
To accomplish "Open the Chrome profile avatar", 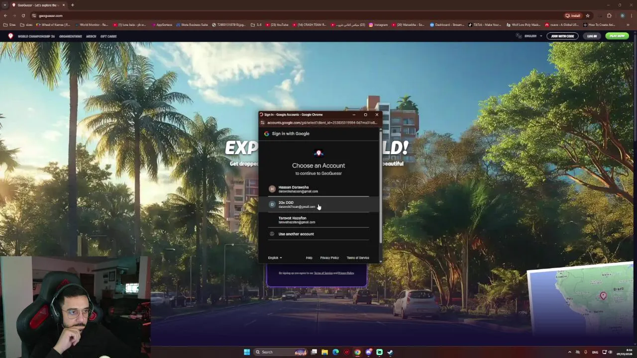I will (622, 15).
